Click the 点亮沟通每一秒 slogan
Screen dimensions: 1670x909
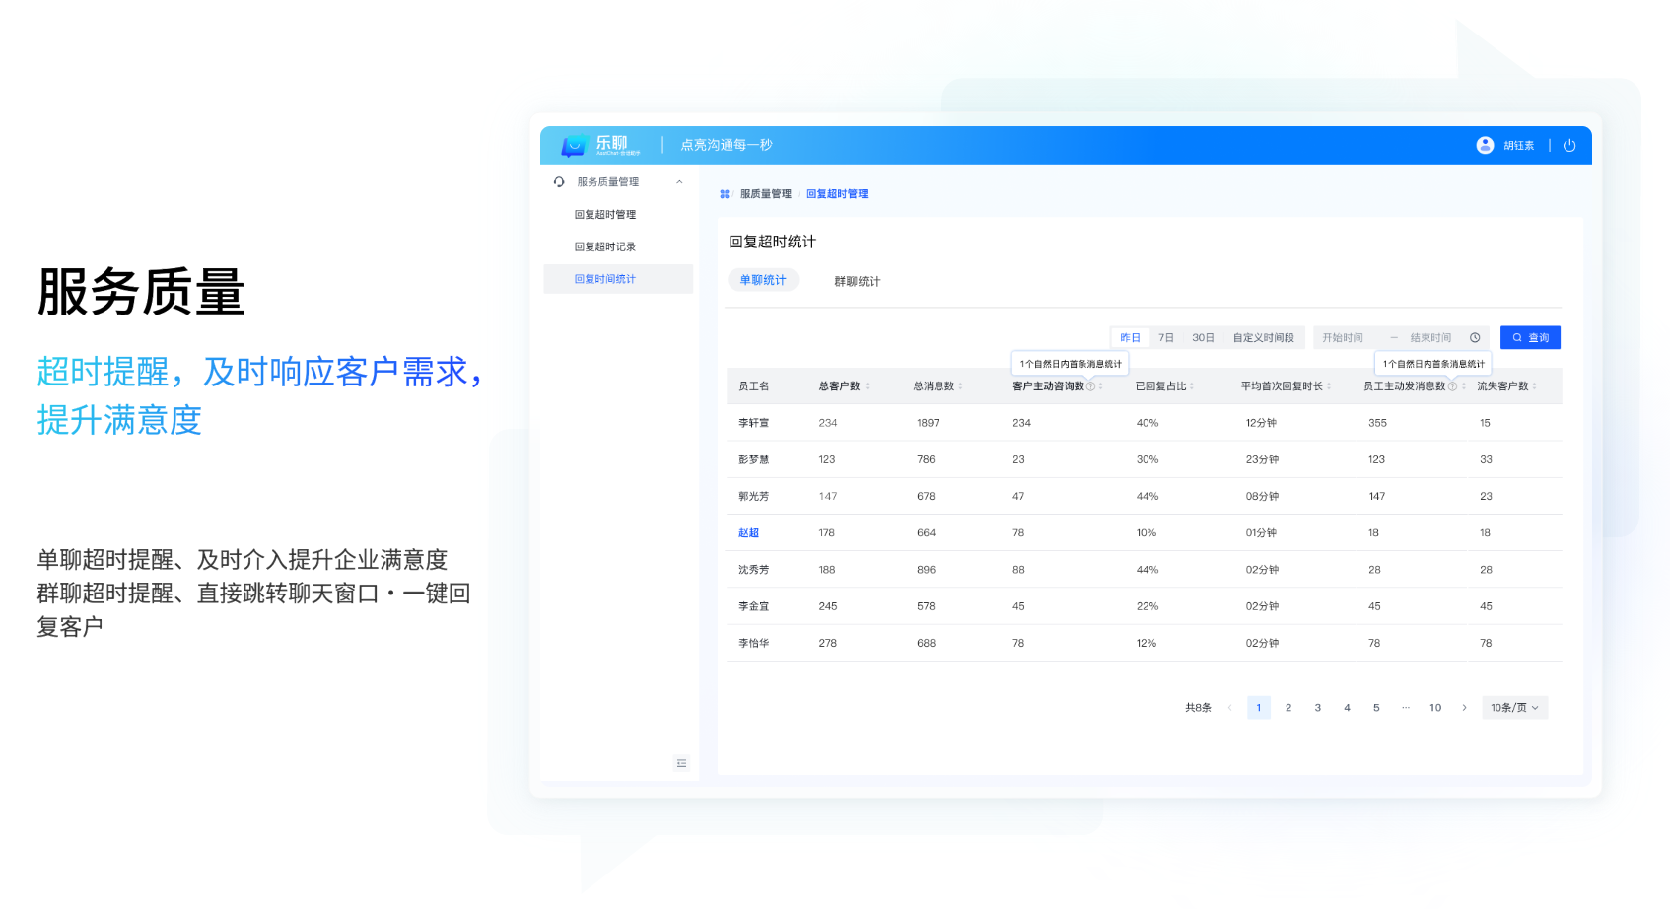(x=727, y=145)
